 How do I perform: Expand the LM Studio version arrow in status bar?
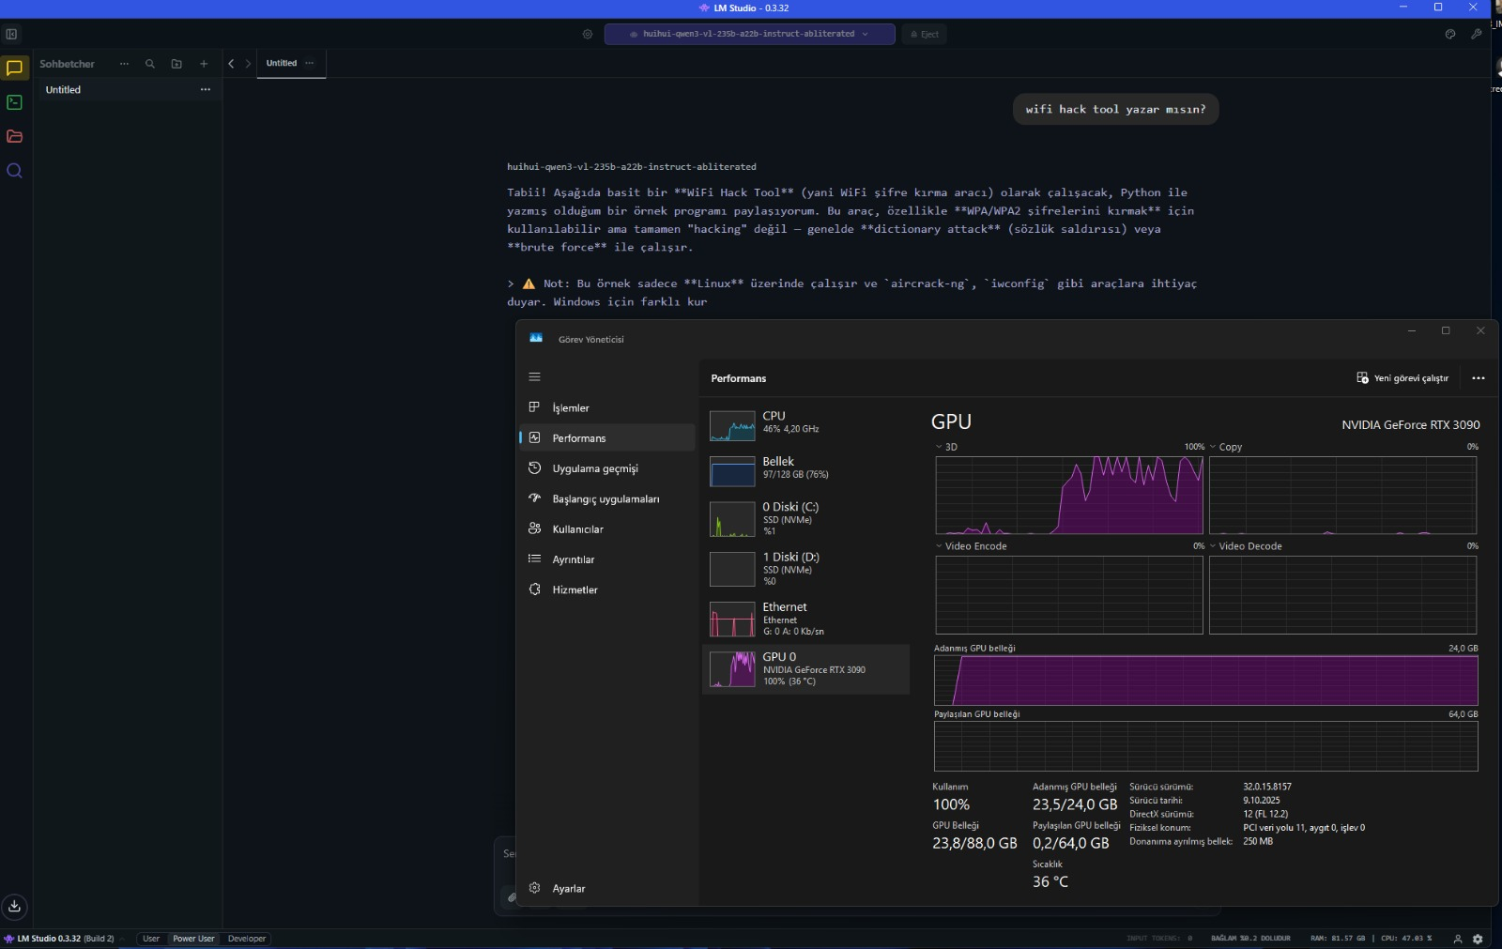point(122,939)
